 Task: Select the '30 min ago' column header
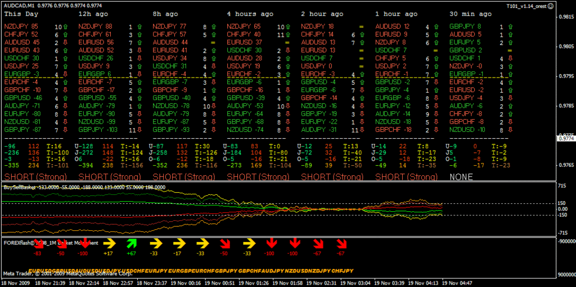point(471,13)
